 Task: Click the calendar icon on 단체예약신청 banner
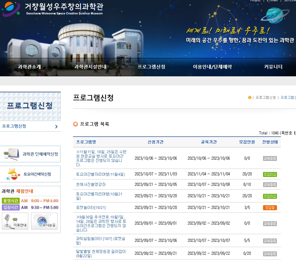(11, 154)
